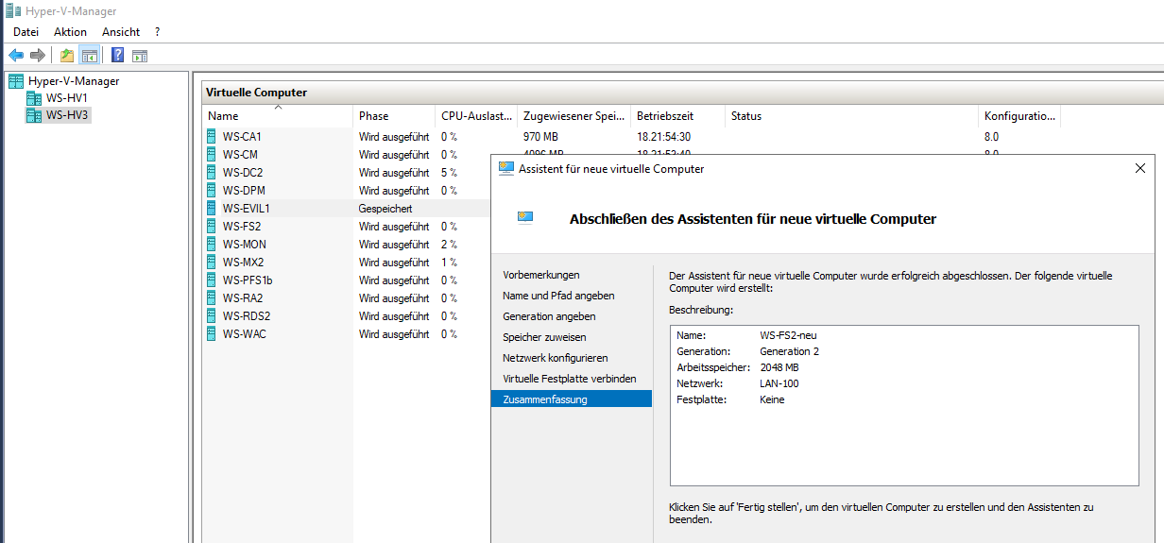
Task: Open the Aktion menu
Action: (70, 32)
